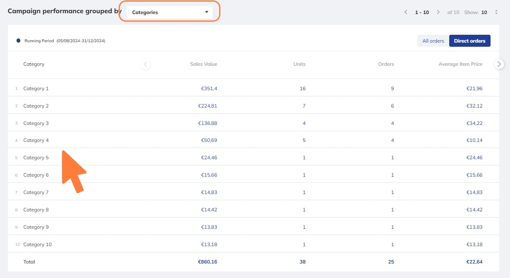Click the Running Period blue dot

click(x=18, y=41)
